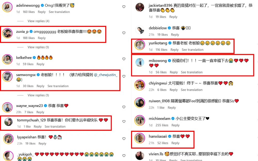Like zuvia_p's comment with heart icon
258x161 pixels.
pyautogui.click(x=124, y=33)
